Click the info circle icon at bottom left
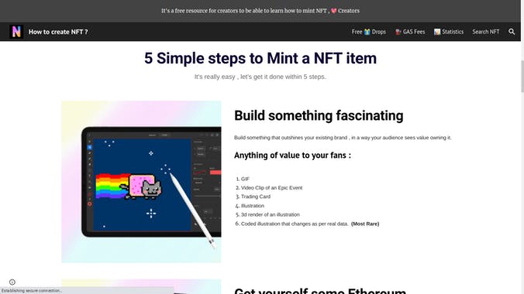 tap(12, 282)
